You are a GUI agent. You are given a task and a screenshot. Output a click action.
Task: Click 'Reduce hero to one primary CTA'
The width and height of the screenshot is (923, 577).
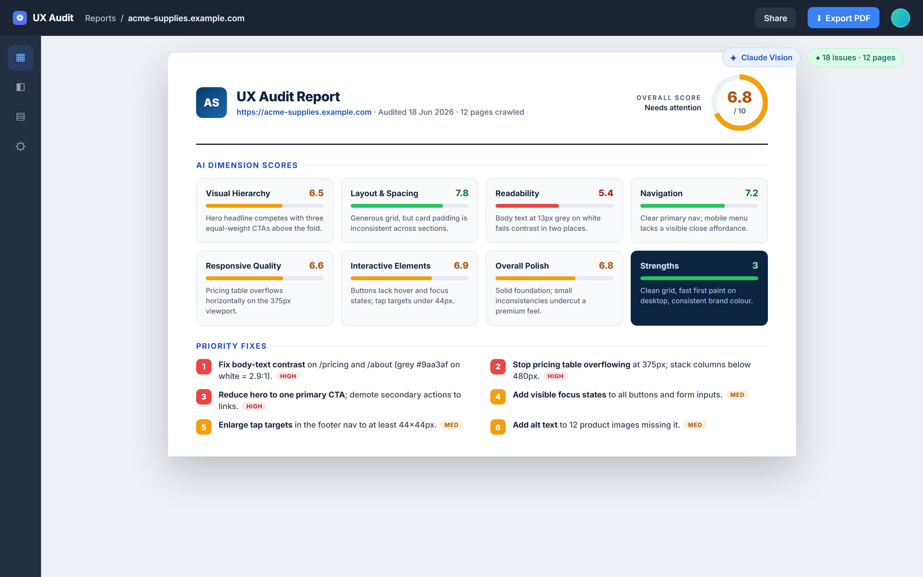(x=281, y=395)
